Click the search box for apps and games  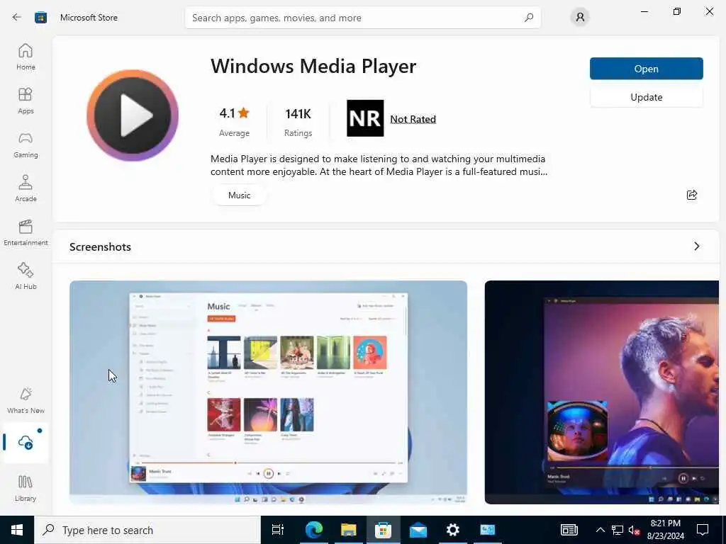tap(363, 18)
